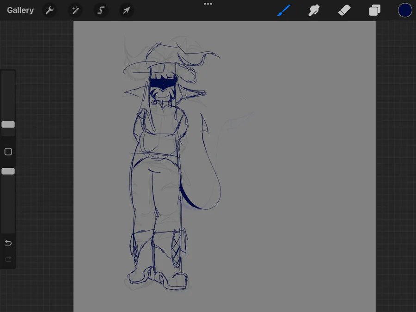Image resolution: width=416 pixels, height=312 pixels.
Task: Click the brush opacity slider handle
Action: tap(8, 171)
